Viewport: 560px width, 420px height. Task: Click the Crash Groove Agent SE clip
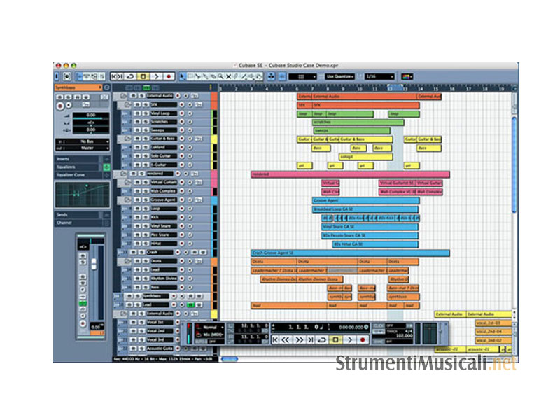[x=350, y=253]
